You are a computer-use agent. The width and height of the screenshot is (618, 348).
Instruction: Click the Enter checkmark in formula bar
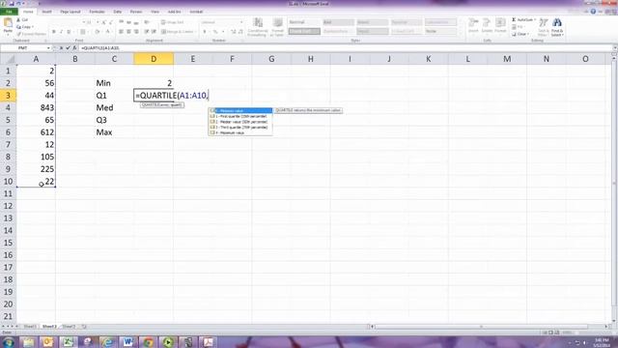click(68, 48)
